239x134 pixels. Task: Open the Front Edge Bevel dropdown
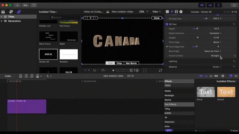pos(217,42)
